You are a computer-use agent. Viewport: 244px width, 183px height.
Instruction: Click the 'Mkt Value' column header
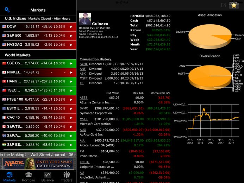pos(113,93)
